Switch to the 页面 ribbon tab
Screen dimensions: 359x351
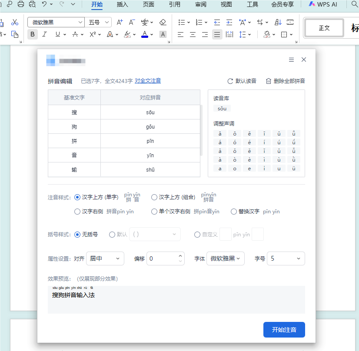coord(149,4)
